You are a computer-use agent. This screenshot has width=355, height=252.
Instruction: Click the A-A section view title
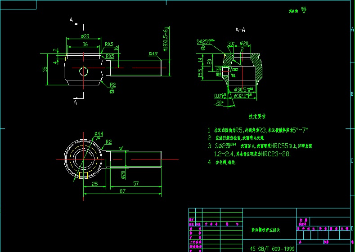tap(240, 30)
